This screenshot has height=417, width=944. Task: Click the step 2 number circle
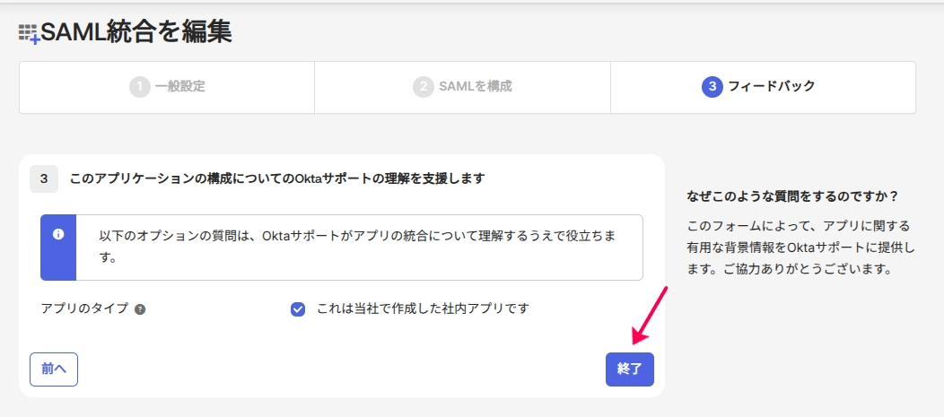point(424,87)
